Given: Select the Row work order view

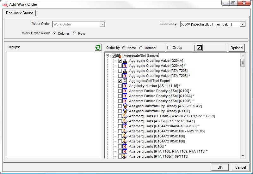Looking at the screenshot, I should tap(75, 33).
